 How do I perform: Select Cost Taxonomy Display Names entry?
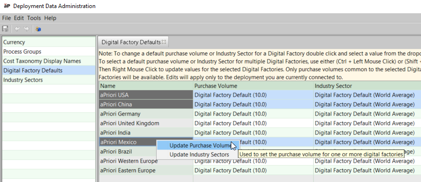[x=49, y=61]
